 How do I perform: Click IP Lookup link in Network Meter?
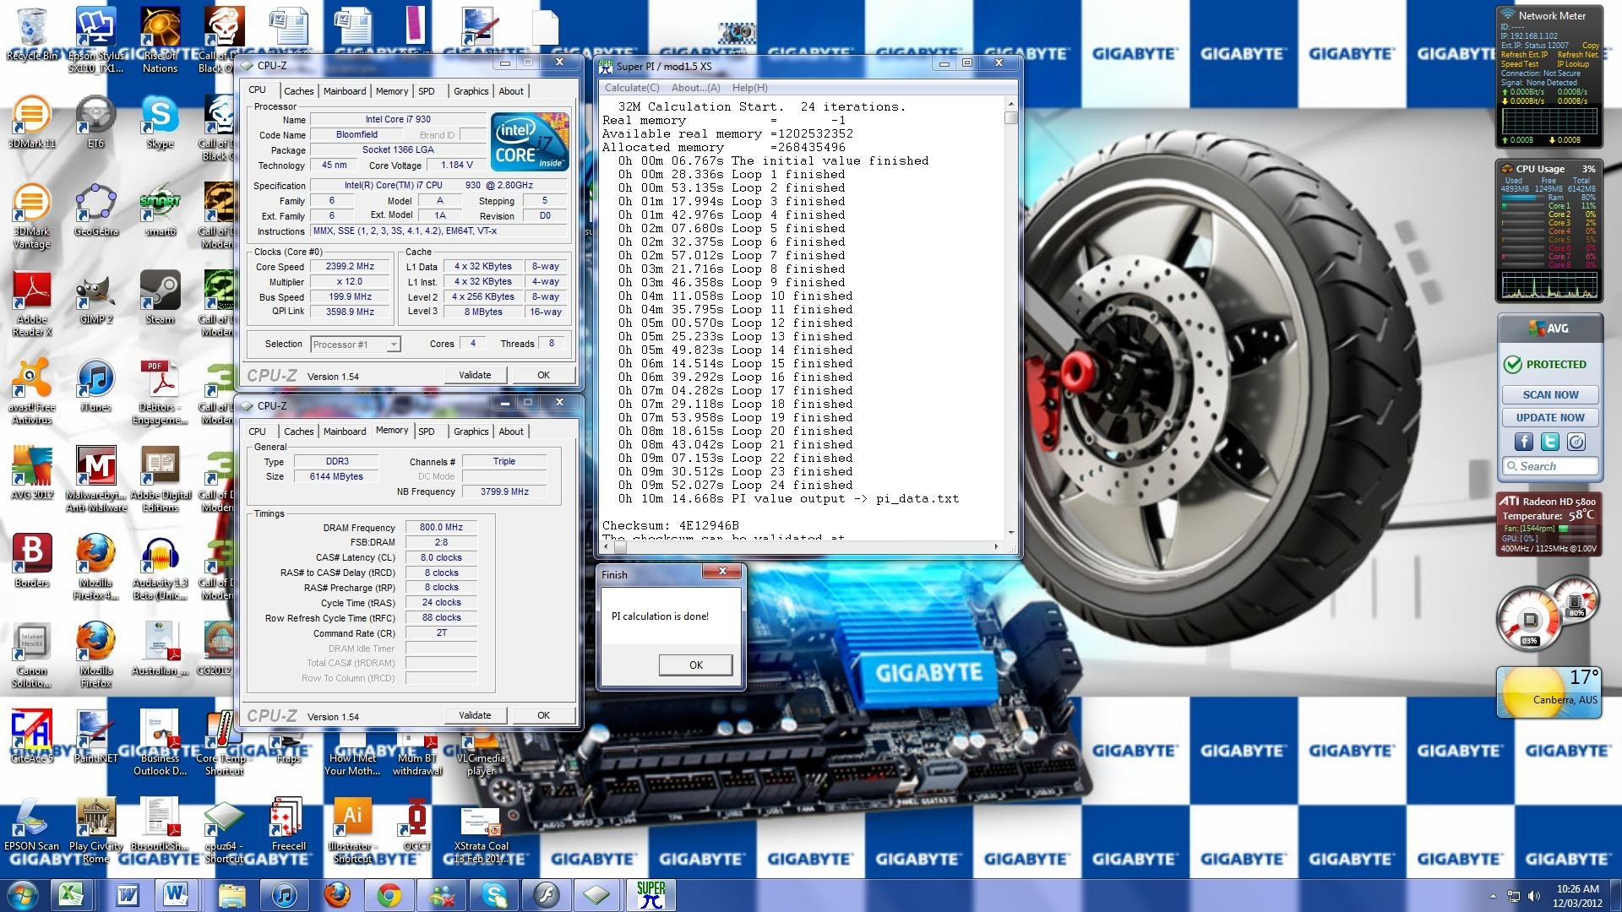pyautogui.click(x=1573, y=64)
